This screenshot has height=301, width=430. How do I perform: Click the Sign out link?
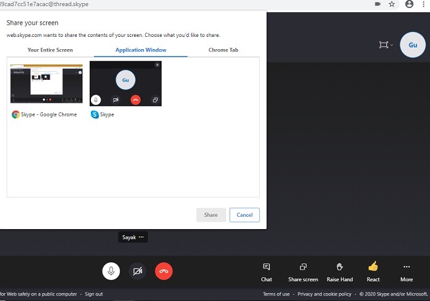point(93,294)
